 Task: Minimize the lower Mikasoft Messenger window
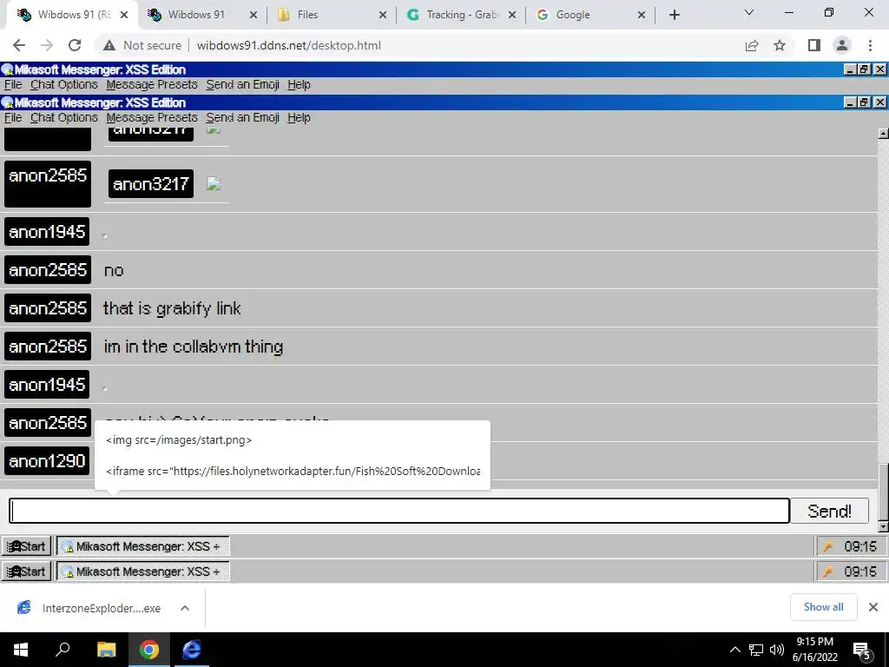(x=849, y=102)
